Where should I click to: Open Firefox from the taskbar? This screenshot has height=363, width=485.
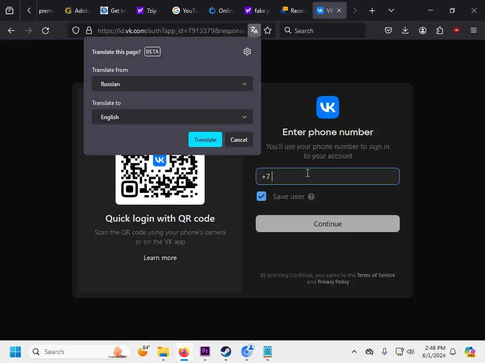pos(184,352)
